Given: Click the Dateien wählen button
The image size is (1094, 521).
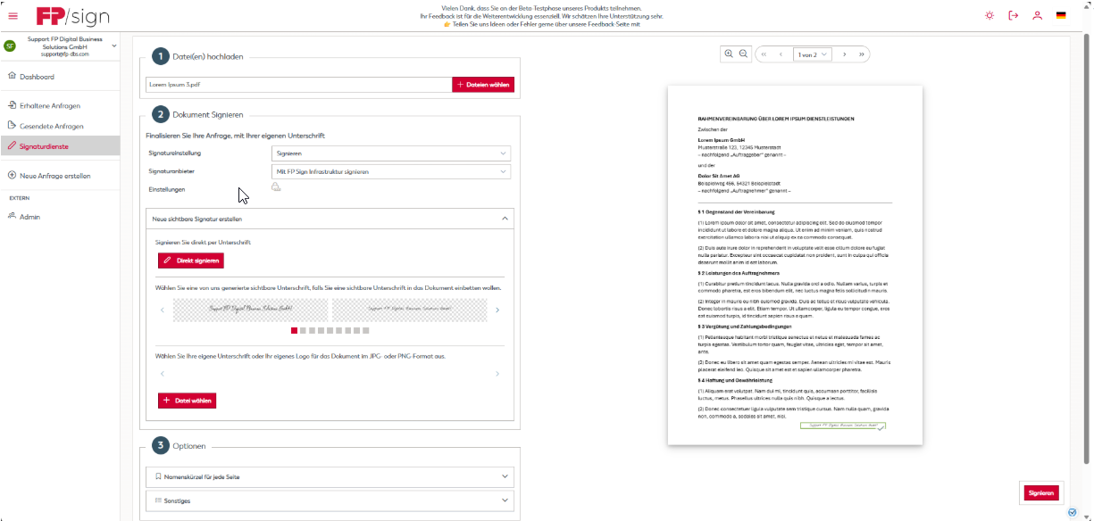Looking at the screenshot, I should click(483, 85).
